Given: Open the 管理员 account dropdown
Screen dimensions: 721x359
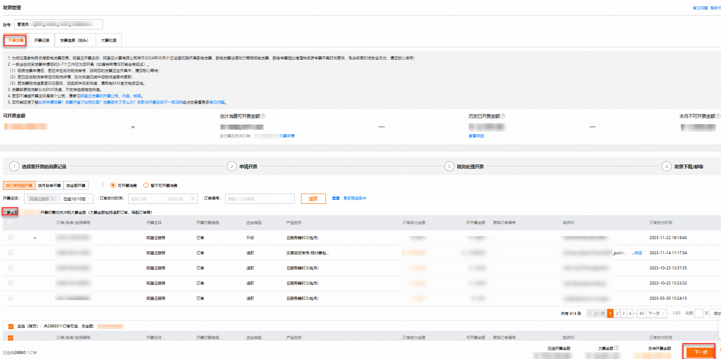Looking at the screenshot, I should pos(59,24).
